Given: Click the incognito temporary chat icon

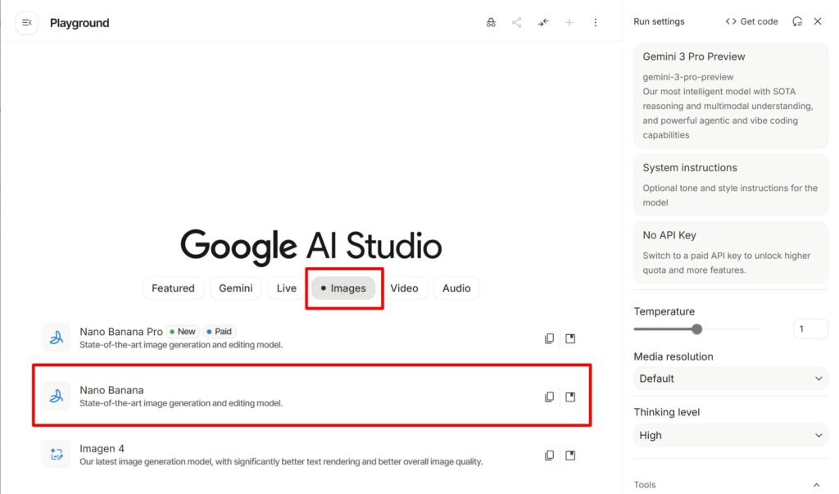Looking at the screenshot, I should pyautogui.click(x=491, y=23).
